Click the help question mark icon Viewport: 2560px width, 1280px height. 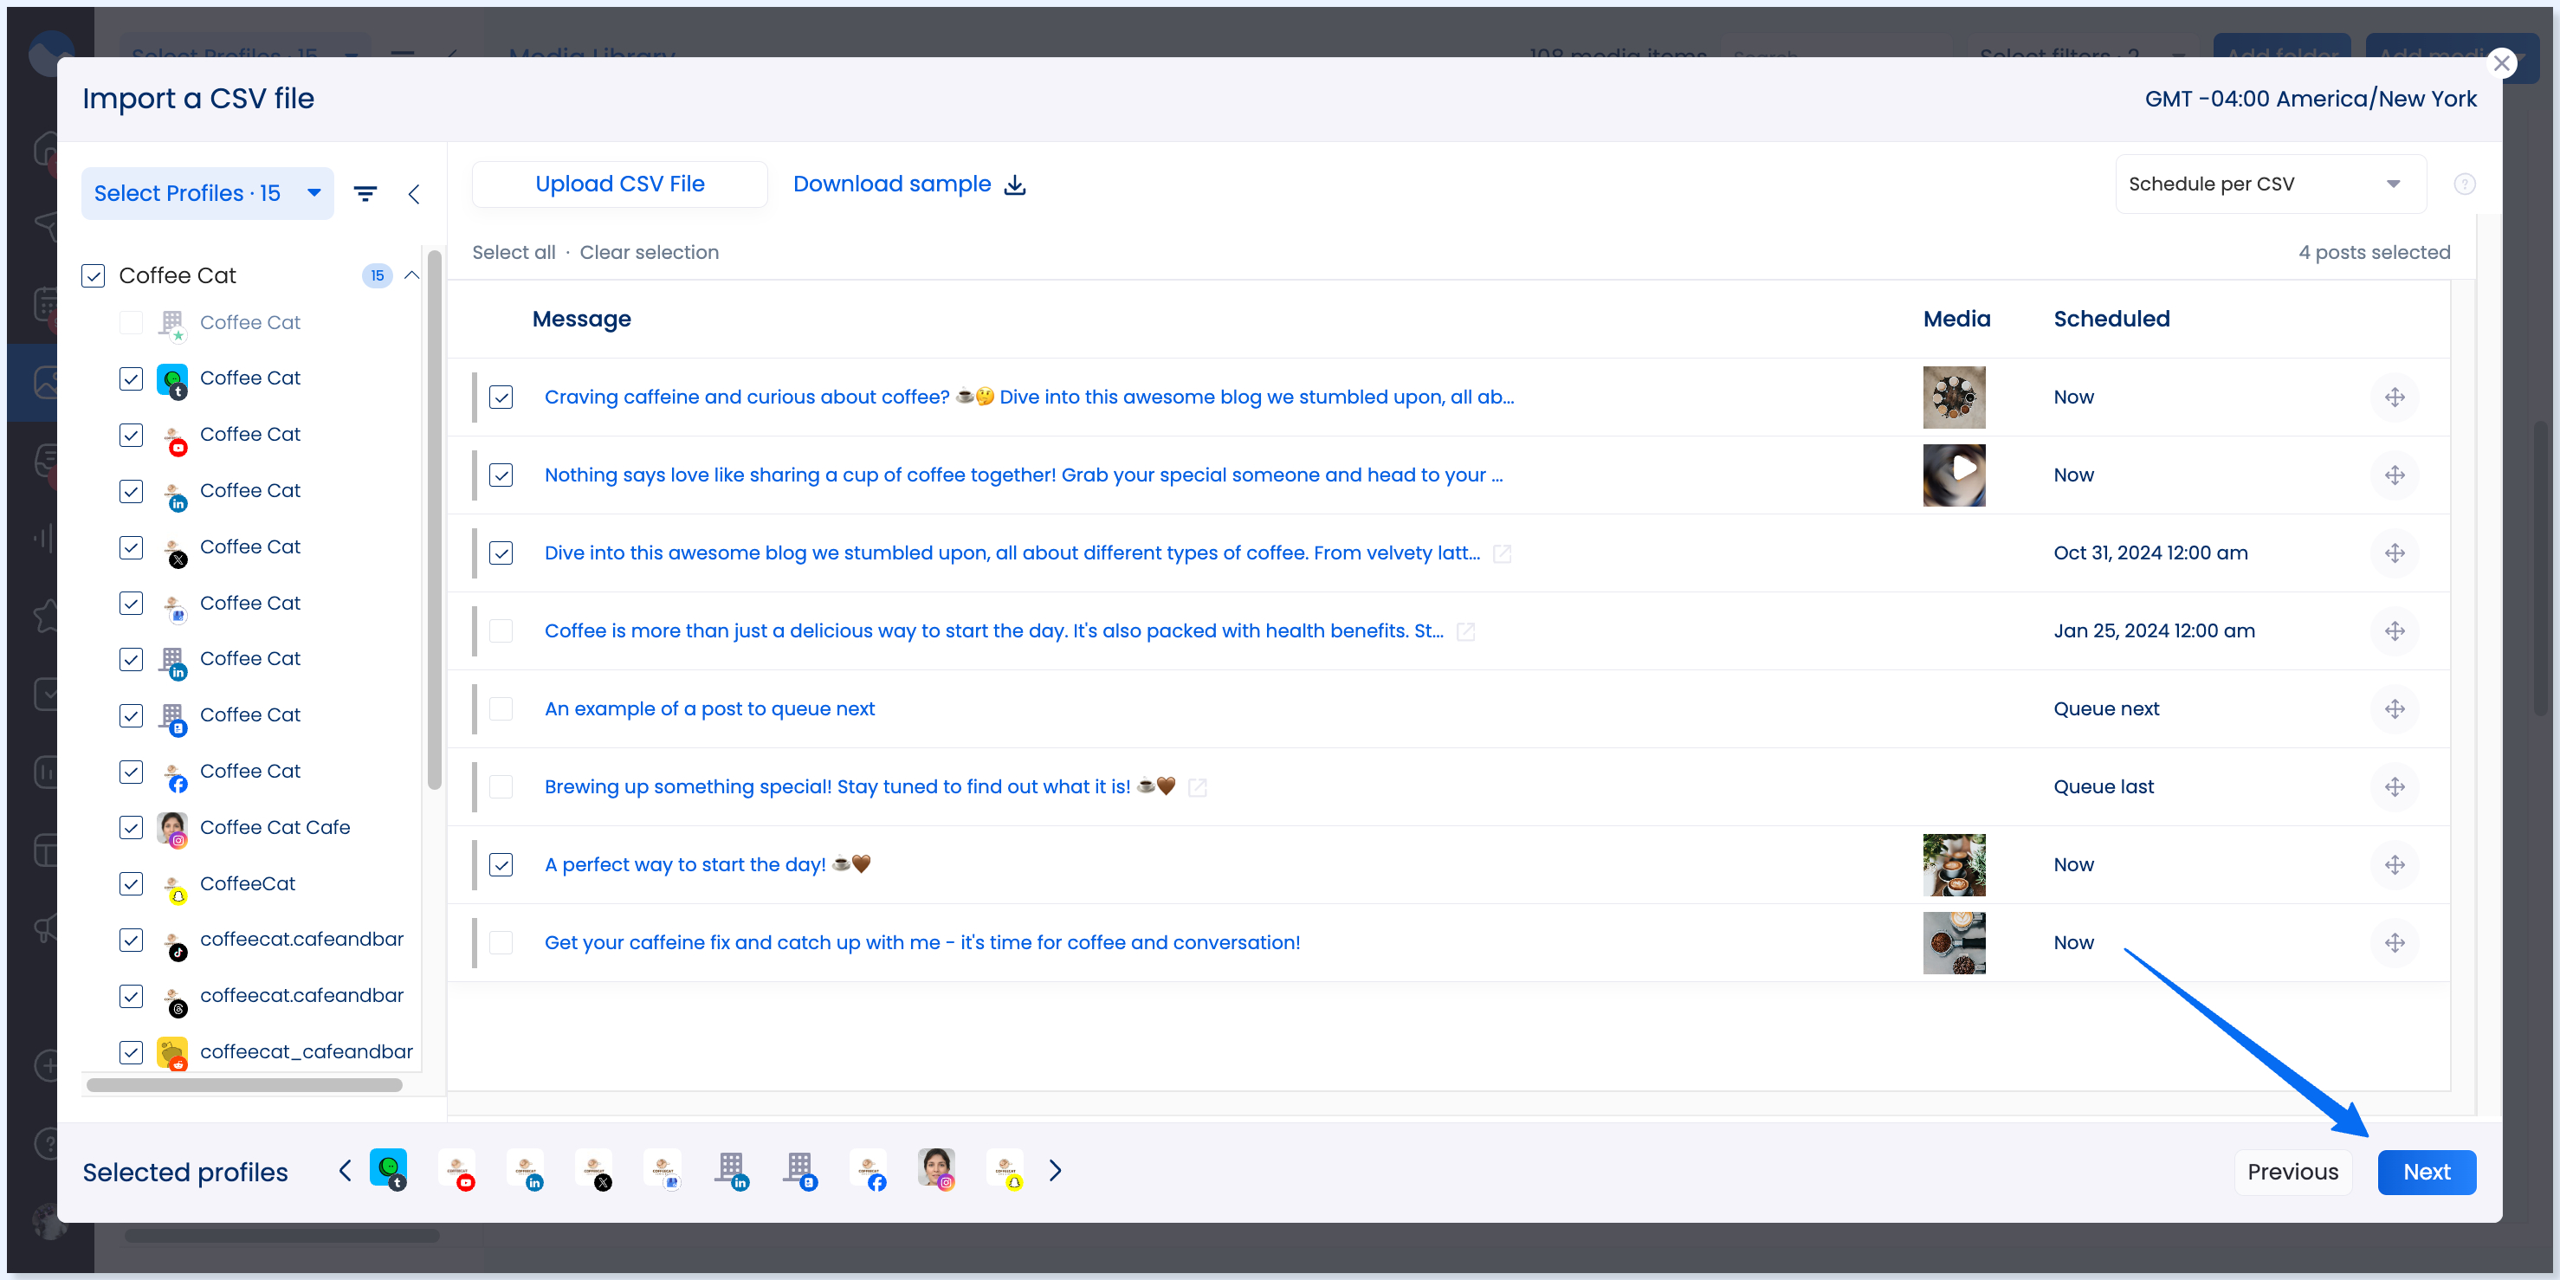click(2465, 184)
